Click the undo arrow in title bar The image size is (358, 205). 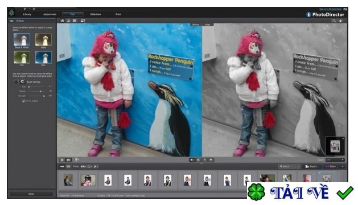point(25,9)
